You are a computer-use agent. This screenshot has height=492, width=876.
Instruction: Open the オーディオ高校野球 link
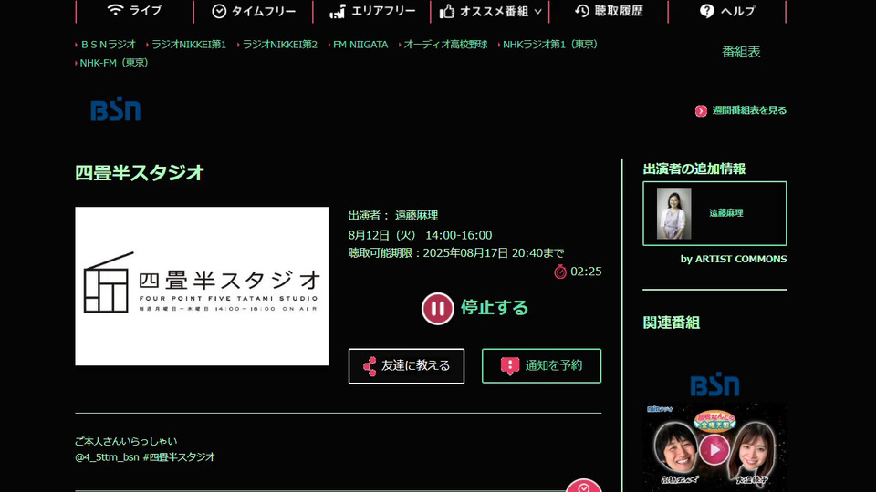[x=445, y=45]
